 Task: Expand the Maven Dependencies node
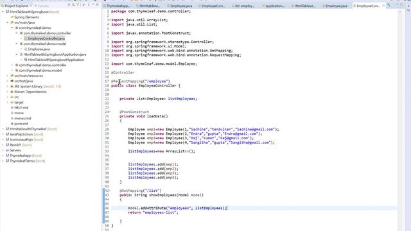(x=8, y=92)
